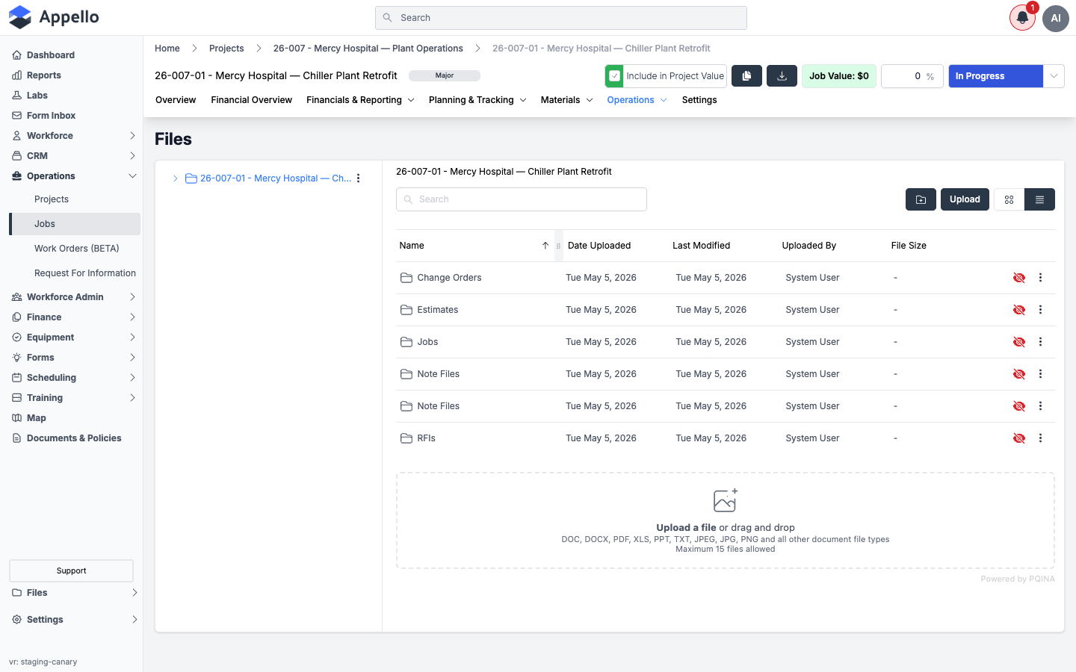1076x672 pixels.
Task: Create a new folder with folder-plus icon
Action: point(921,199)
